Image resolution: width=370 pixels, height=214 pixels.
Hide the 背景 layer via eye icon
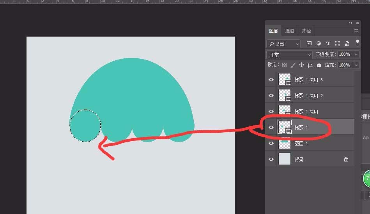271,160
